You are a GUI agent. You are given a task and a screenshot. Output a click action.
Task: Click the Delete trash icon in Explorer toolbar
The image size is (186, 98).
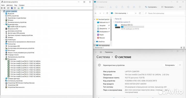tap(140, 7)
